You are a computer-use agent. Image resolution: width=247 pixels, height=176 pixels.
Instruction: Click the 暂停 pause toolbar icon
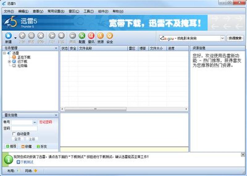coord(31,36)
